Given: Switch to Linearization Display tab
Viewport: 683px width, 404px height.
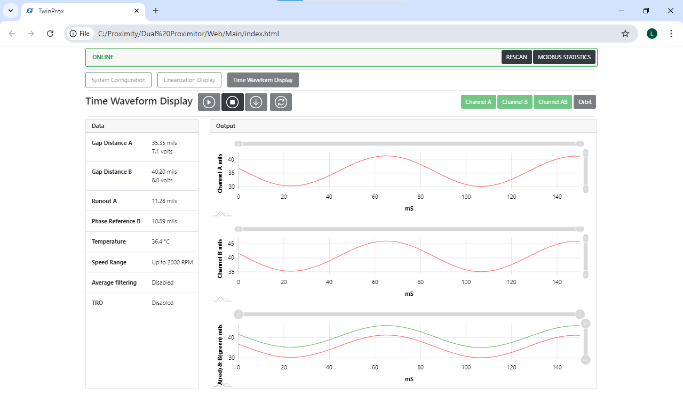Looking at the screenshot, I should [x=189, y=80].
